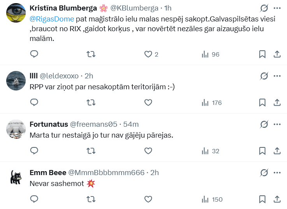
Task: View analytics showing 176 views
Action: coord(212,103)
